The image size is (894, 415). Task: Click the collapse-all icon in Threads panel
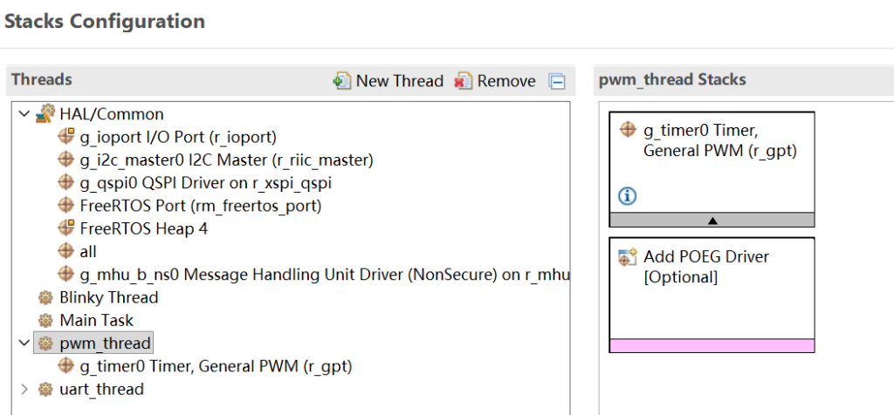tap(557, 81)
